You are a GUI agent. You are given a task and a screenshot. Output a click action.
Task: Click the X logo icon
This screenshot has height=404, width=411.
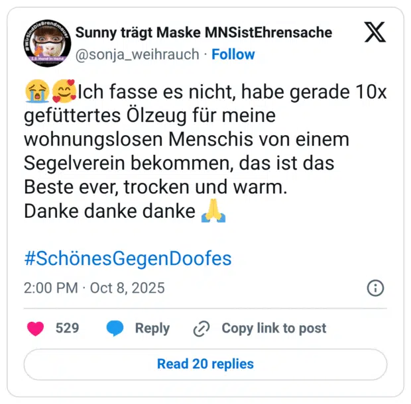[x=375, y=32]
